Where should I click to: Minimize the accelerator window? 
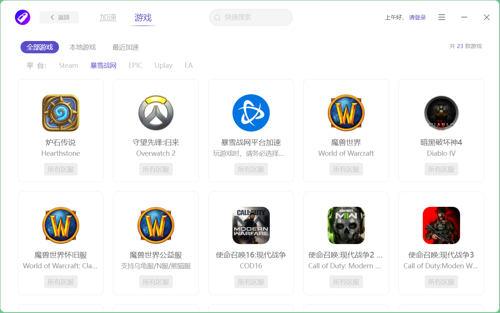464,17
